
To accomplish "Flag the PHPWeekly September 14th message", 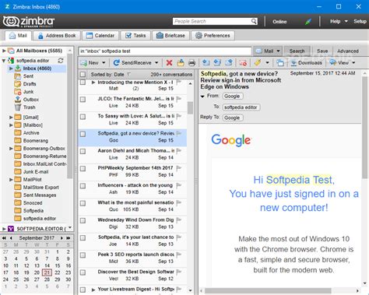I will [x=179, y=168].
